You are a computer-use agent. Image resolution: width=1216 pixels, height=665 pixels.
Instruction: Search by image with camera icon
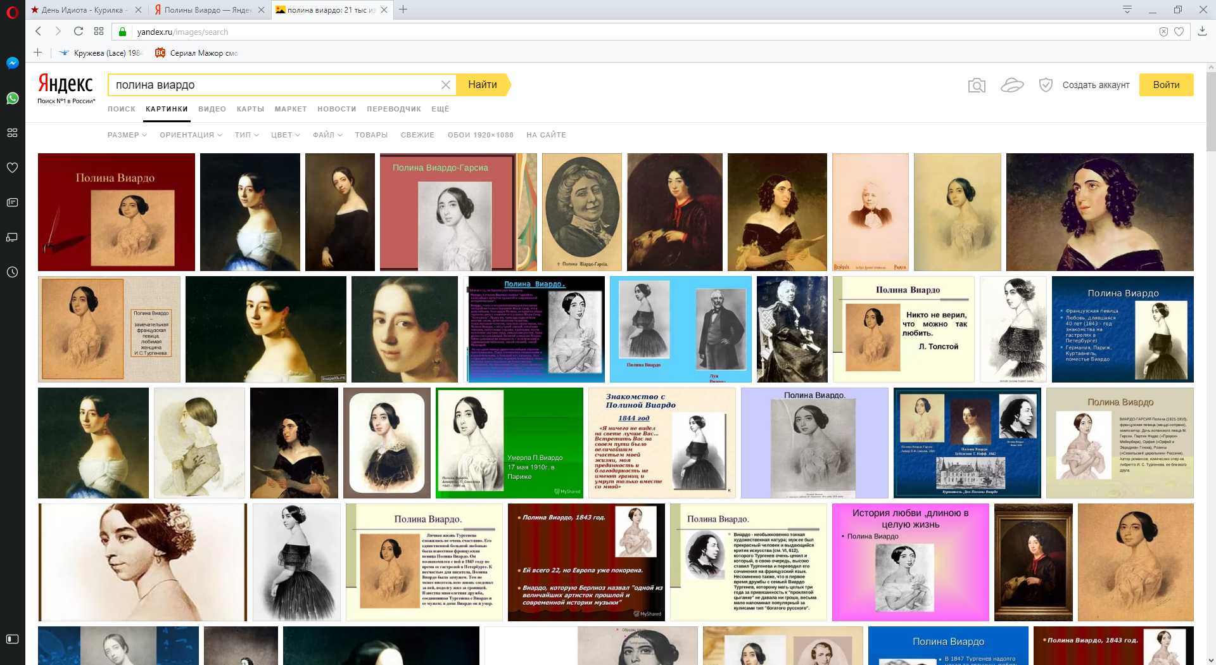977,85
